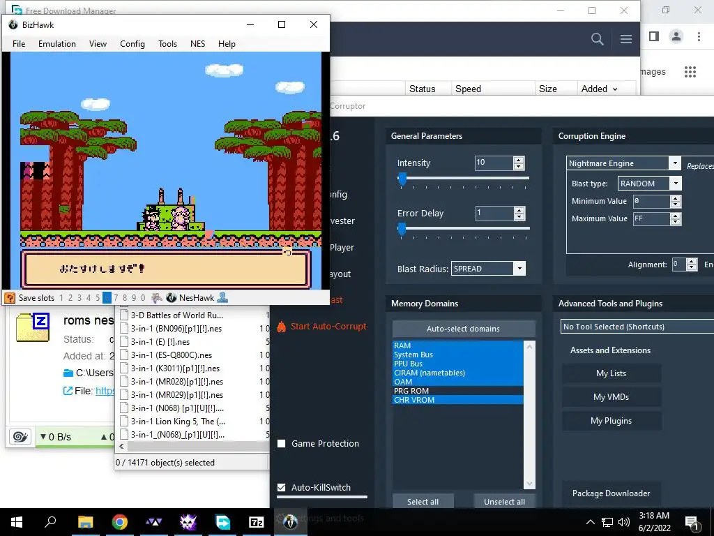Open 7-Zip from the taskbar

pos(257,522)
